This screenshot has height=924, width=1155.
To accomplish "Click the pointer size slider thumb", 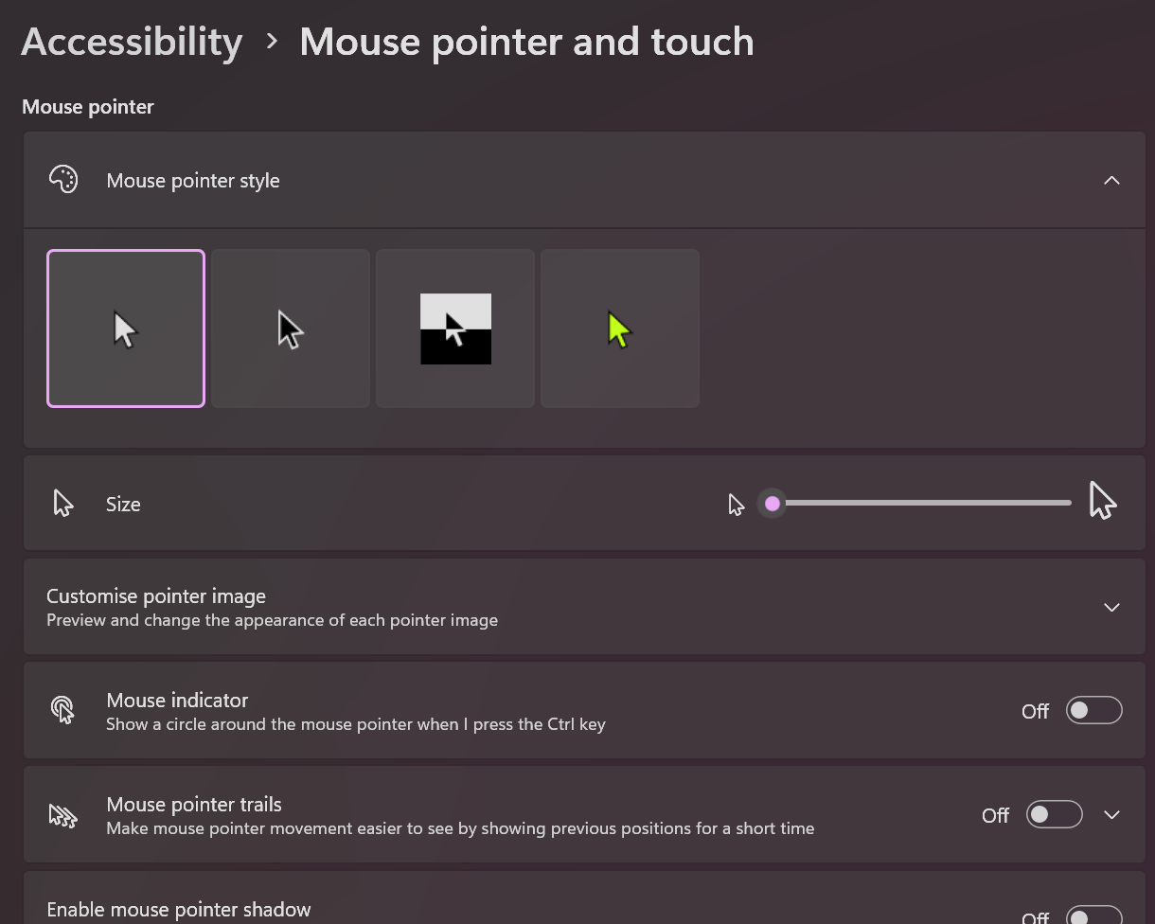I will pyautogui.click(x=773, y=504).
